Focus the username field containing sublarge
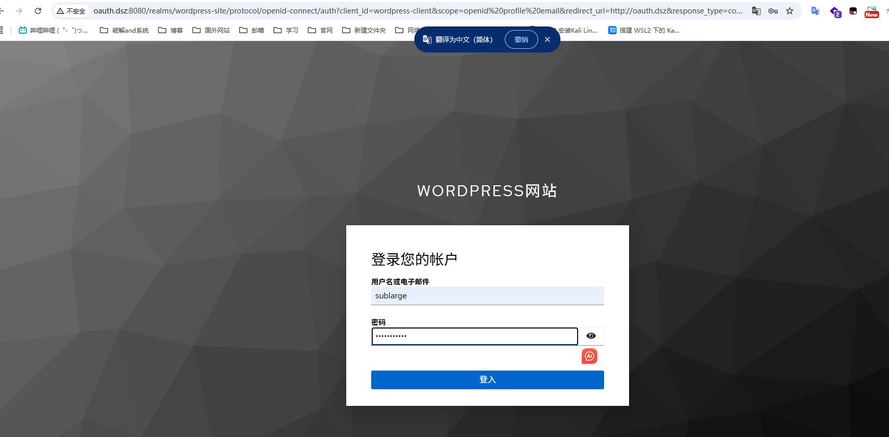The image size is (889, 437). tap(488, 296)
